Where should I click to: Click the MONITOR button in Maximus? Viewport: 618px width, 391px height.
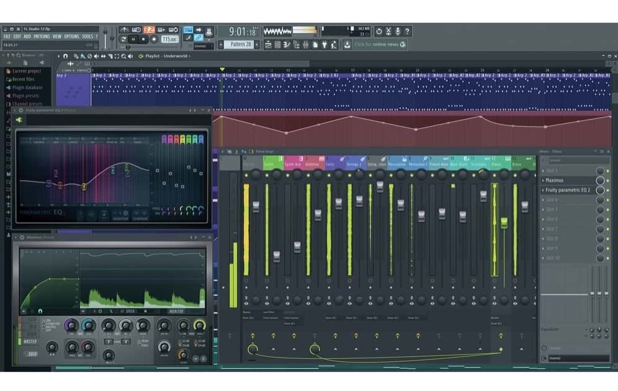[x=176, y=311]
